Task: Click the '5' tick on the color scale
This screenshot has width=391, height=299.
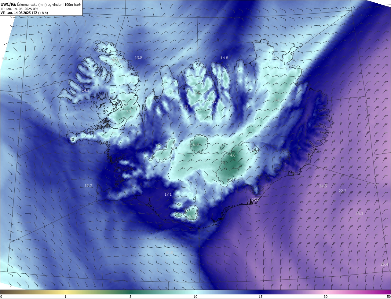Action: pos(130,297)
